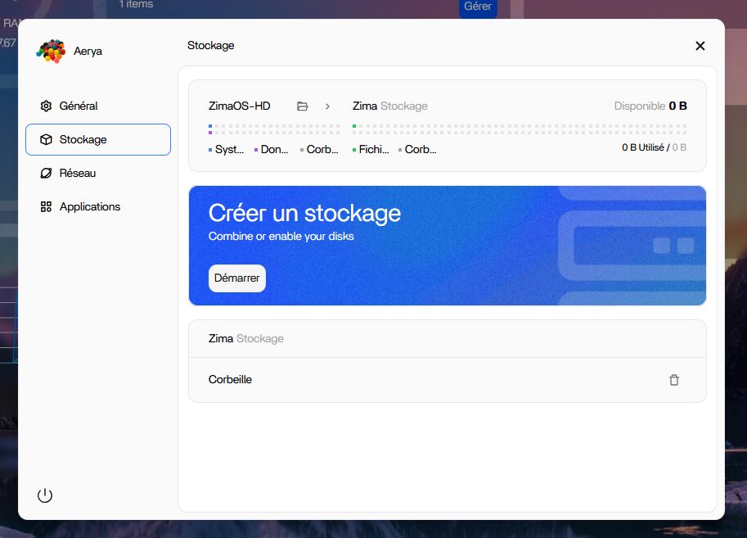Click the Disponible 0 B text
747x538 pixels.
coord(650,106)
